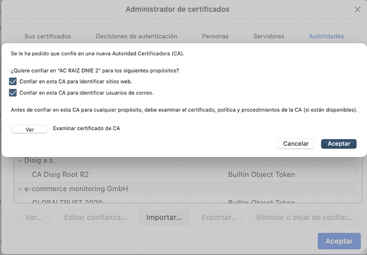Click the e-commerce monitoring GmbH group label
The width and height of the screenshot is (367, 255).
point(76,189)
